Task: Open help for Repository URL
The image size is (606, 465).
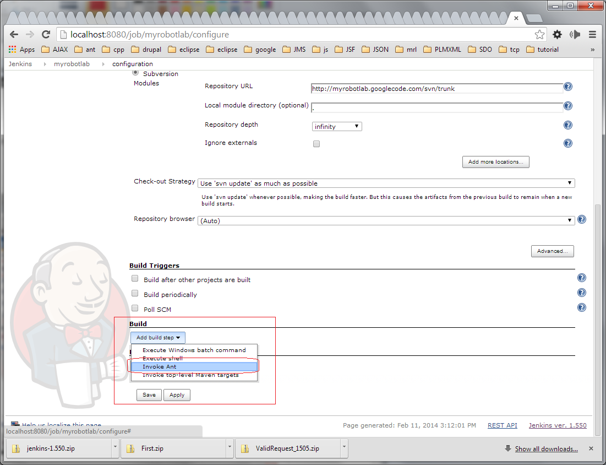Action: (x=567, y=86)
